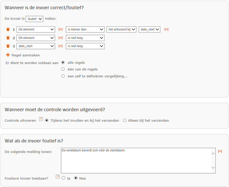This screenshot has width=229, height=187.
Task: Open help icon for Foutieve invoer toestaan
Action: 58,177
